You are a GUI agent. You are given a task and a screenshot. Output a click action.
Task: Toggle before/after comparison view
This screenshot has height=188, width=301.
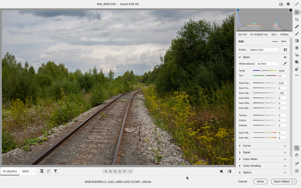click(x=229, y=171)
